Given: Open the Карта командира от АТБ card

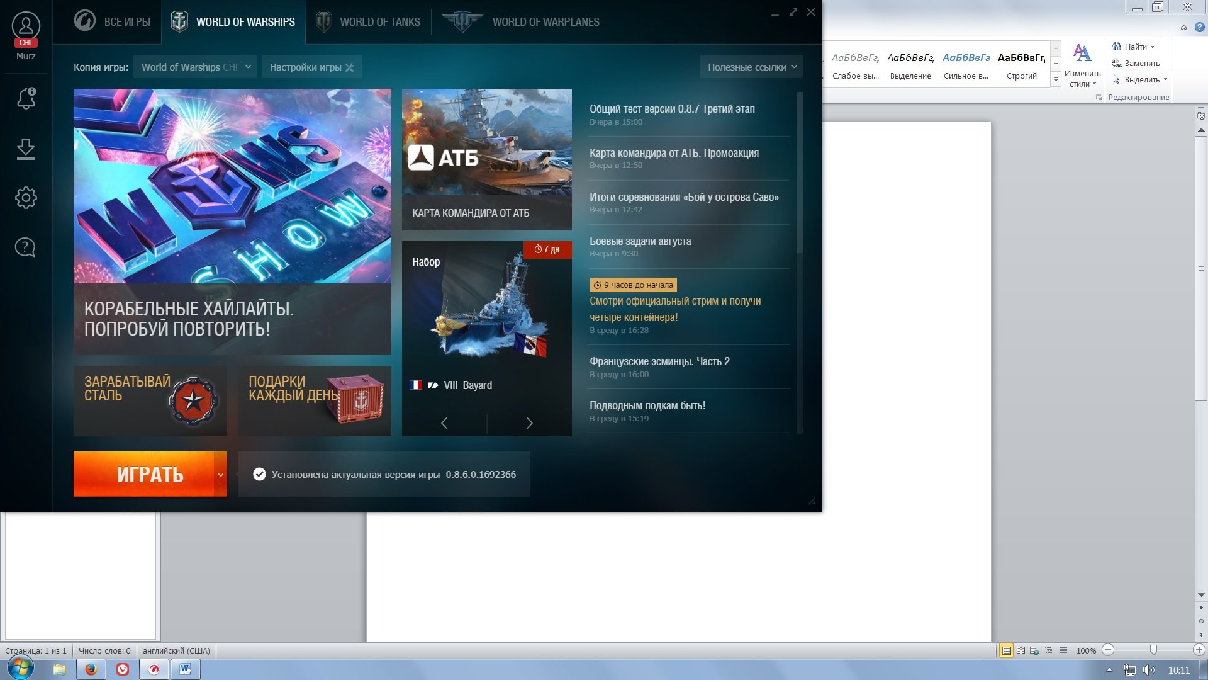Looking at the screenshot, I should tap(487, 159).
